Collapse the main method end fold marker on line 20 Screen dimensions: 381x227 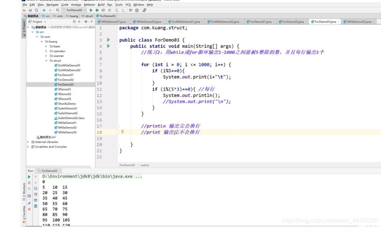point(117,145)
